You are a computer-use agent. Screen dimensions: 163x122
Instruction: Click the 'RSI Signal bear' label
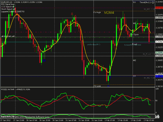(x=8, y=4)
